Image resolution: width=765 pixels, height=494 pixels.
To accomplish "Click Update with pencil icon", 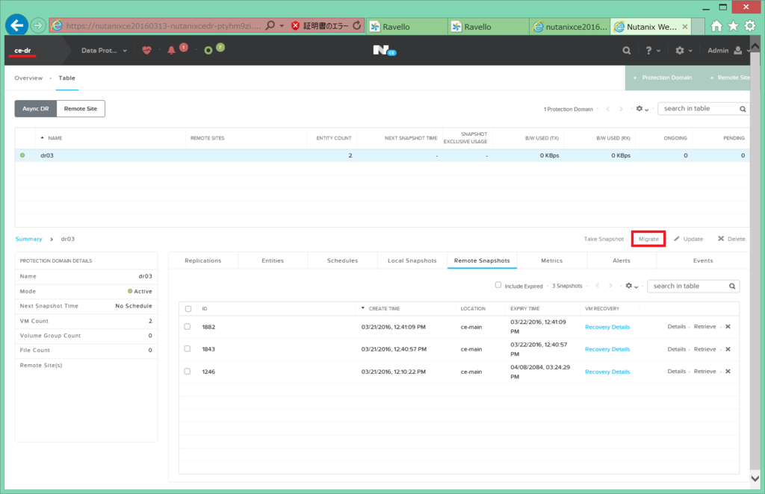I will pyautogui.click(x=688, y=239).
